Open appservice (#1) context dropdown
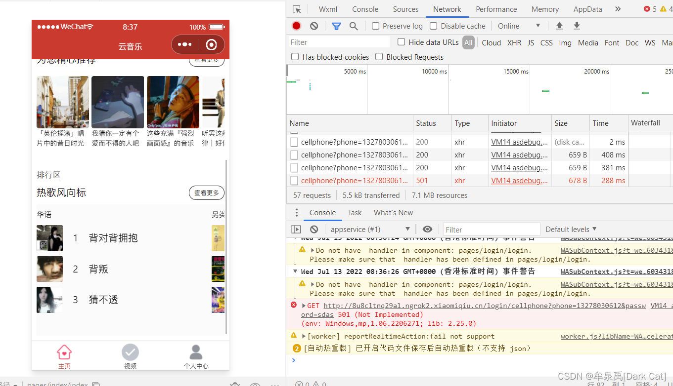Image resolution: width=673 pixels, height=386 pixels. click(370, 229)
